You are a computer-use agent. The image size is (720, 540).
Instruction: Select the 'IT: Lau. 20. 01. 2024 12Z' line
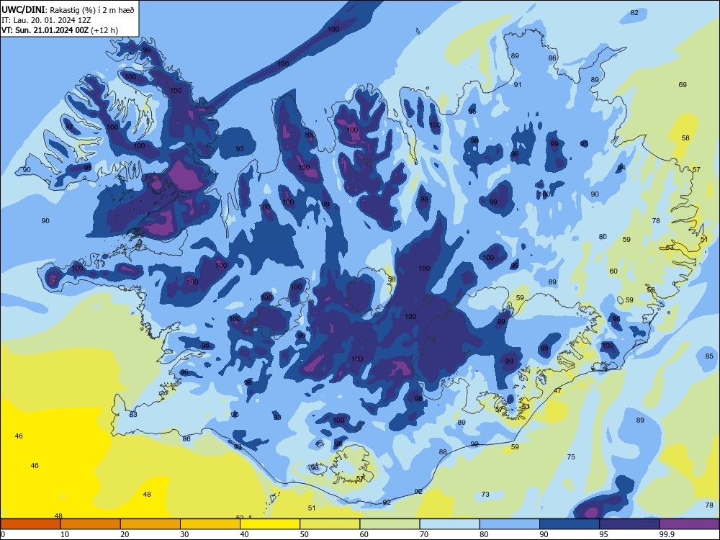tap(46, 20)
